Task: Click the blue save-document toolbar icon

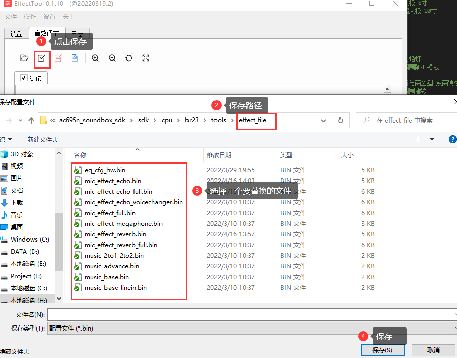Action: [x=75, y=58]
